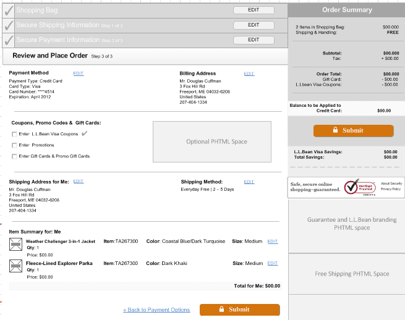Viewport: 405px width, 320px height.
Task: Click the Review and Place Order heading
Action: coord(50,56)
